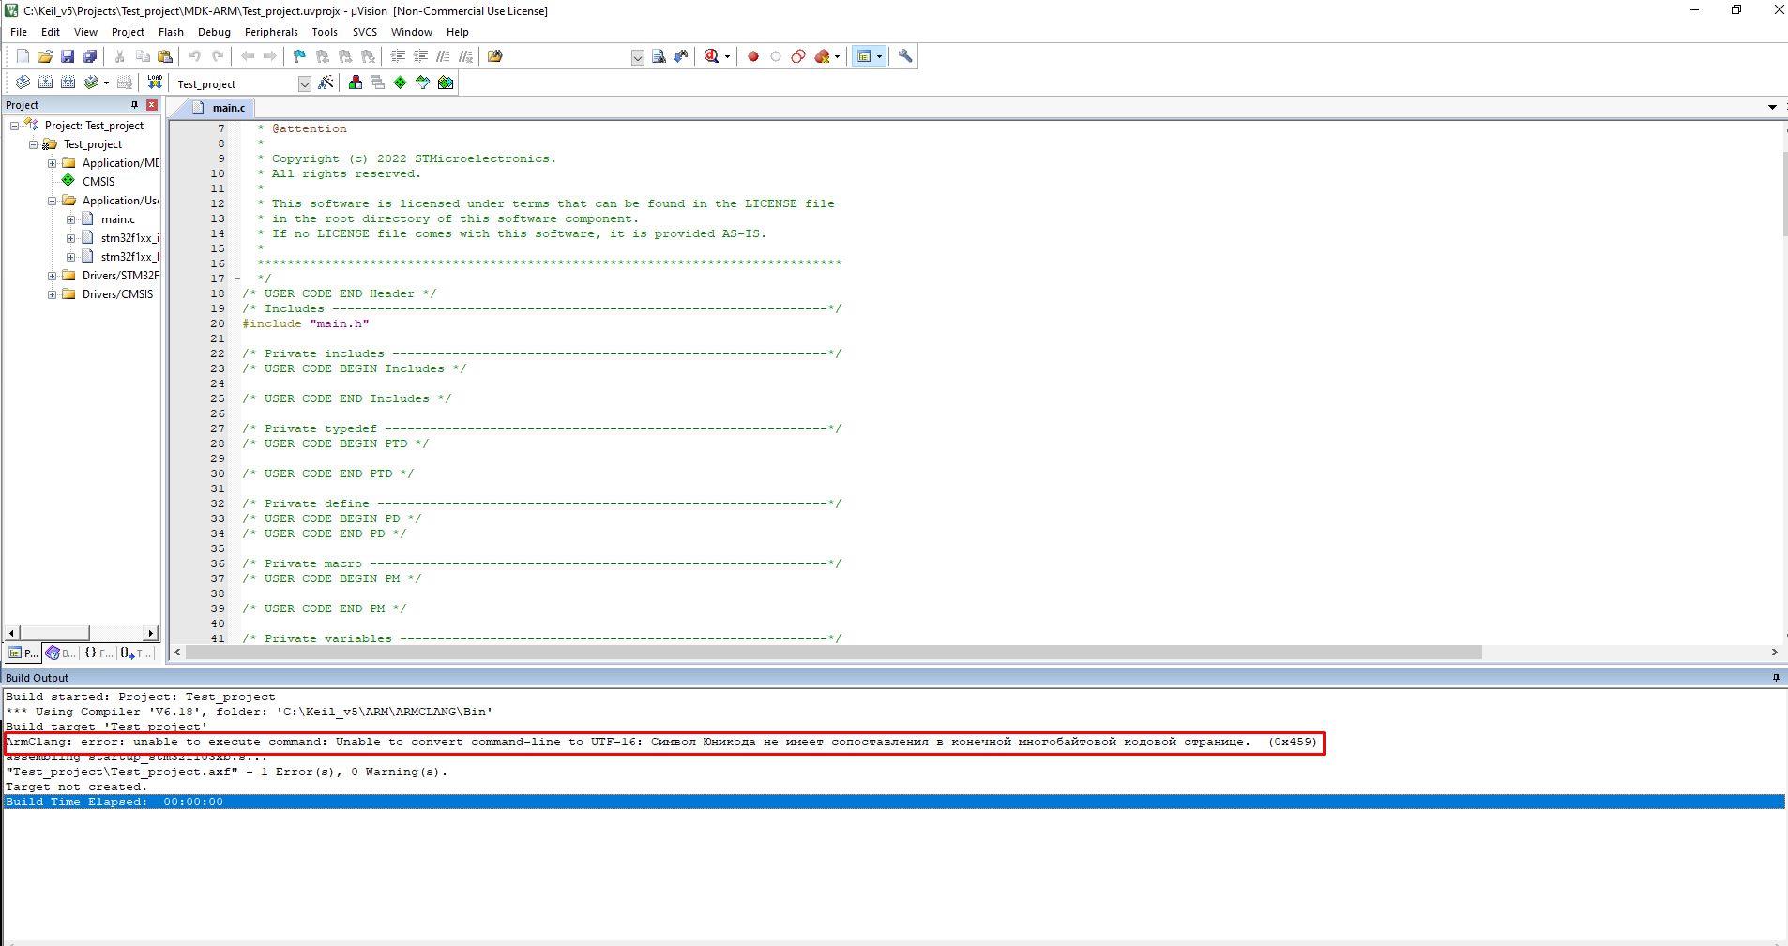Viewport: 1788px width, 946px height.
Task: Collapse the Application/User folder
Action: coord(53,201)
